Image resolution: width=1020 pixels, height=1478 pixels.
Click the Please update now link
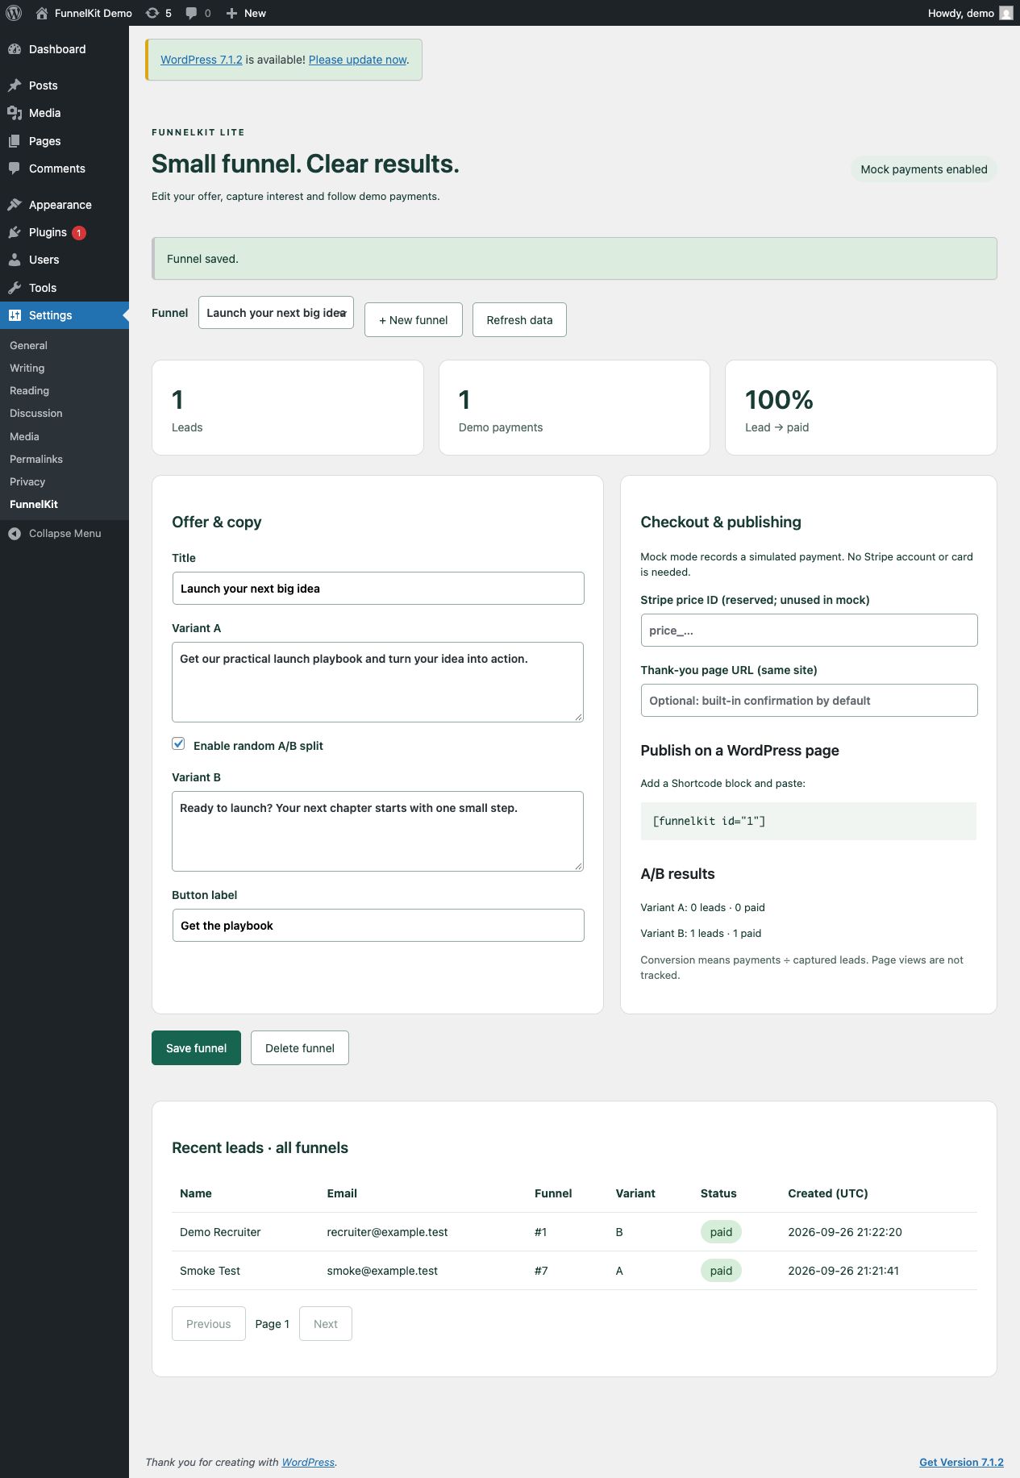357,60
